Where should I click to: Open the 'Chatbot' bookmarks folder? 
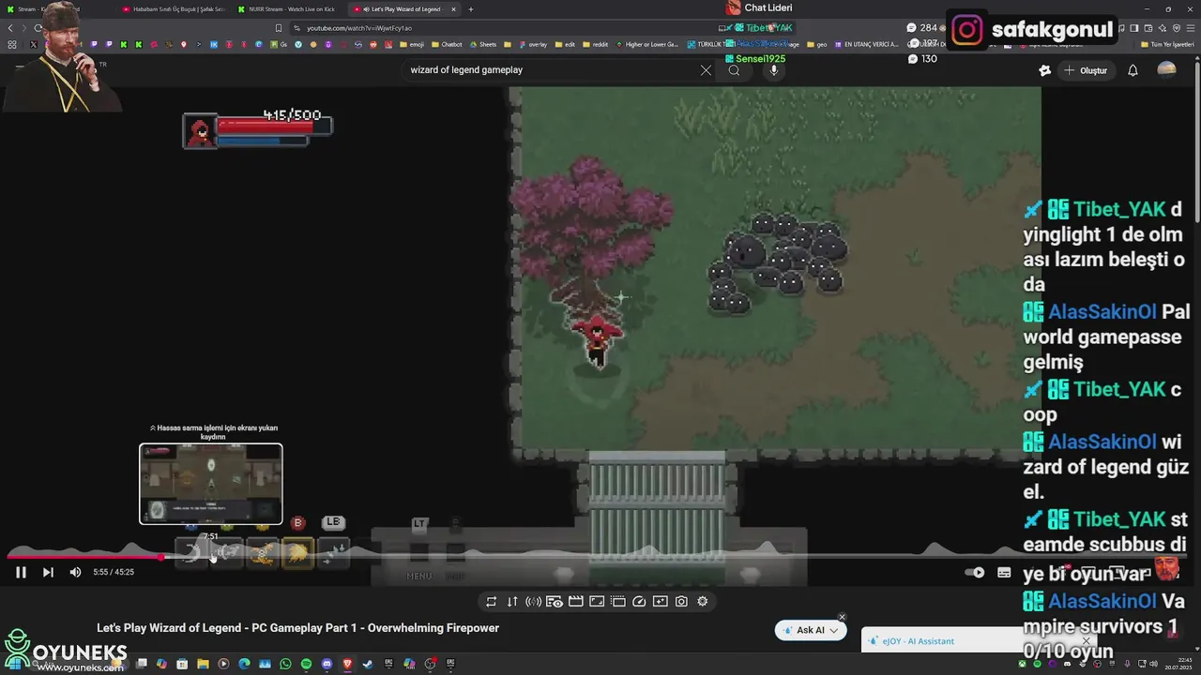tap(446, 44)
